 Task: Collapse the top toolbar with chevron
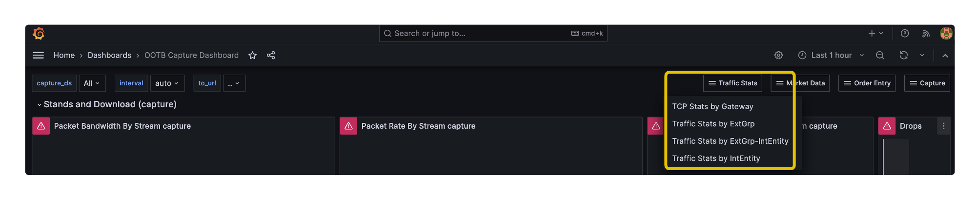(x=945, y=56)
